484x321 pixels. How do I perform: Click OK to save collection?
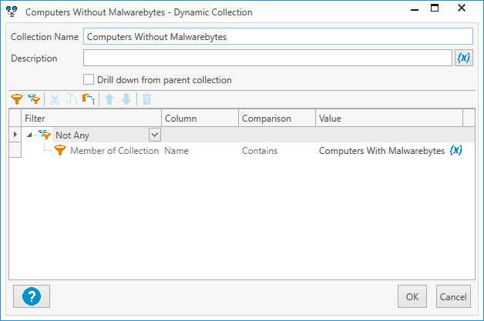click(x=412, y=296)
